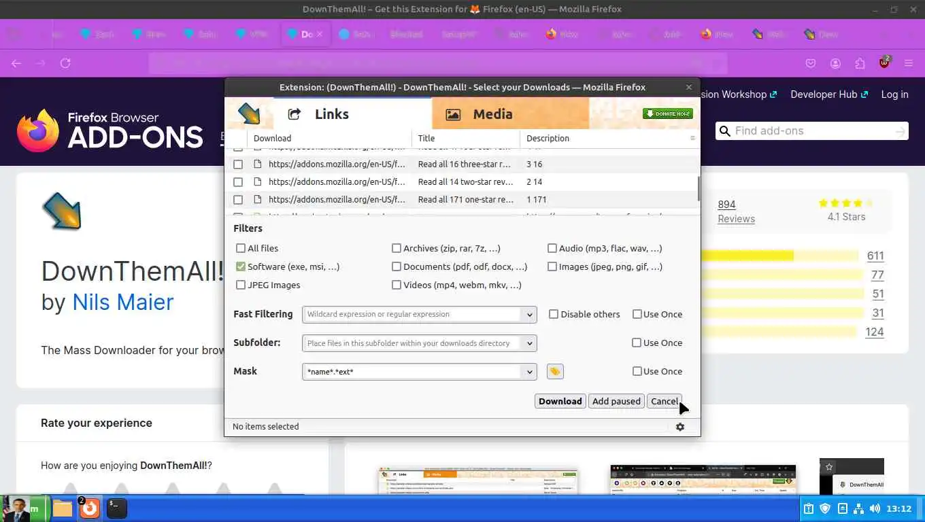Click the Add paused button
Image resolution: width=925 pixels, height=522 pixels.
point(616,401)
